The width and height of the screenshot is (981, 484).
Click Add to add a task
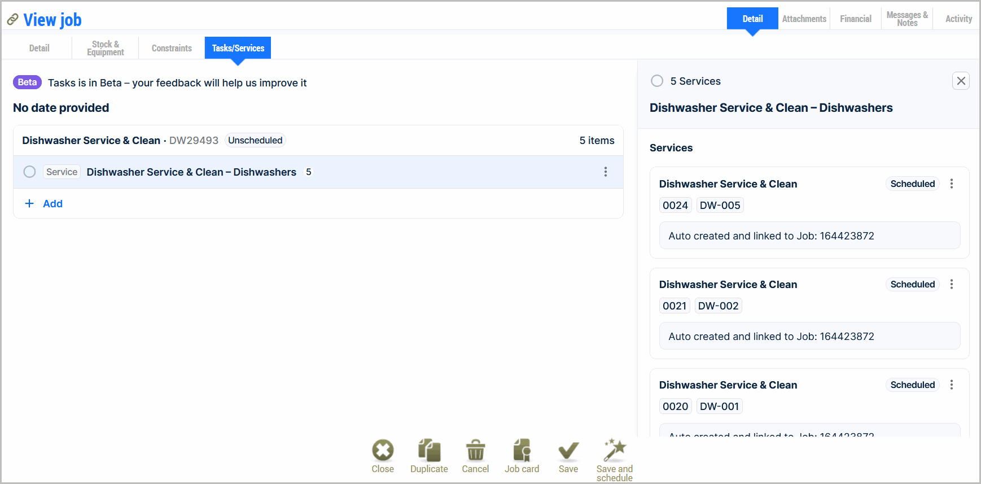point(44,203)
